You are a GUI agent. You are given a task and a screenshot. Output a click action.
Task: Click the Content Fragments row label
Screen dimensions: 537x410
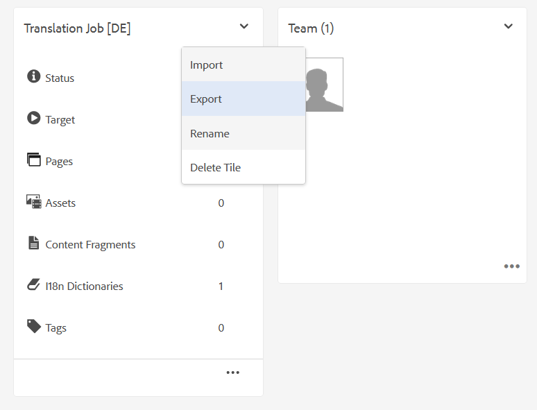click(x=90, y=245)
